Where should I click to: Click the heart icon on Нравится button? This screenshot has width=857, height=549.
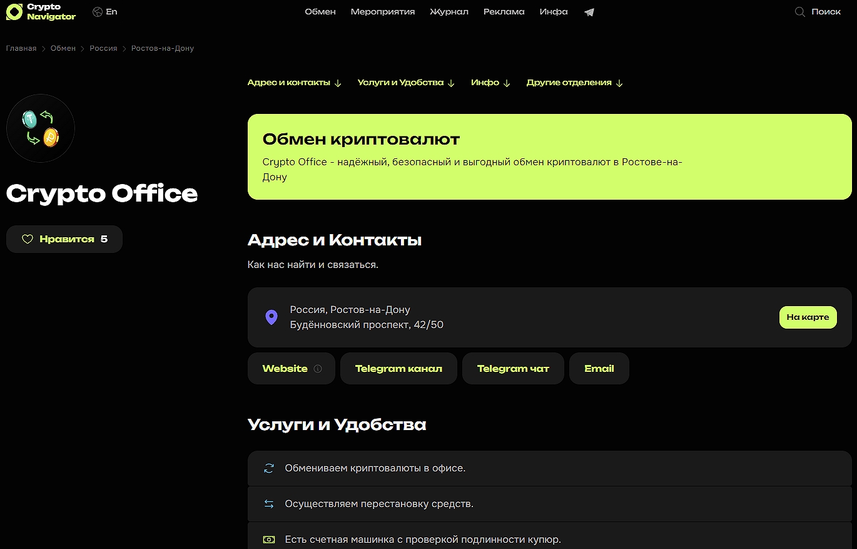pyautogui.click(x=28, y=239)
